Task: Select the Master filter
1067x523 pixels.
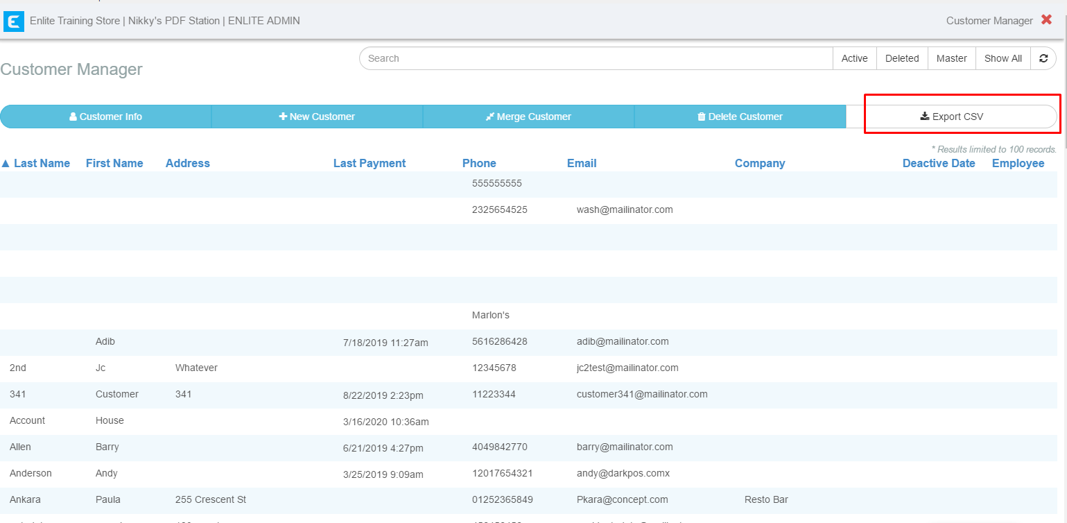Action: click(951, 58)
